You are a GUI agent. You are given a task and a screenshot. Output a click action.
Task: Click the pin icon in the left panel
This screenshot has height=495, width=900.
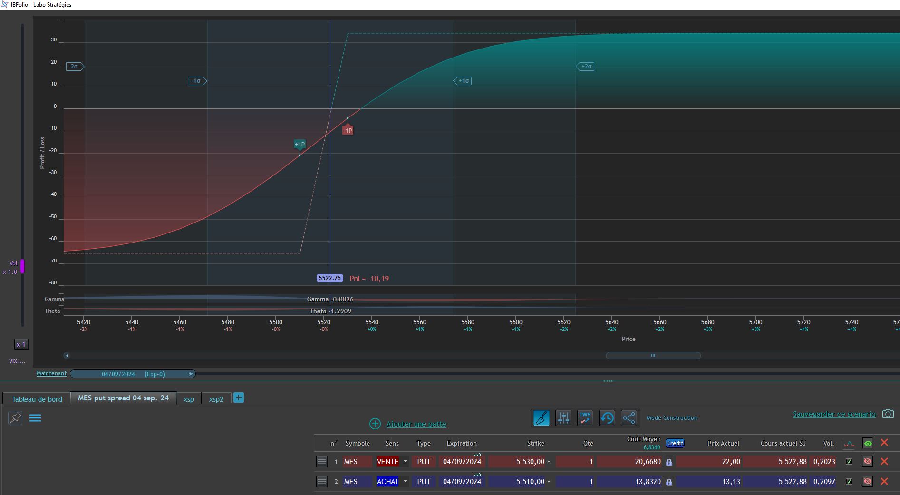pyautogui.click(x=15, y=418)
